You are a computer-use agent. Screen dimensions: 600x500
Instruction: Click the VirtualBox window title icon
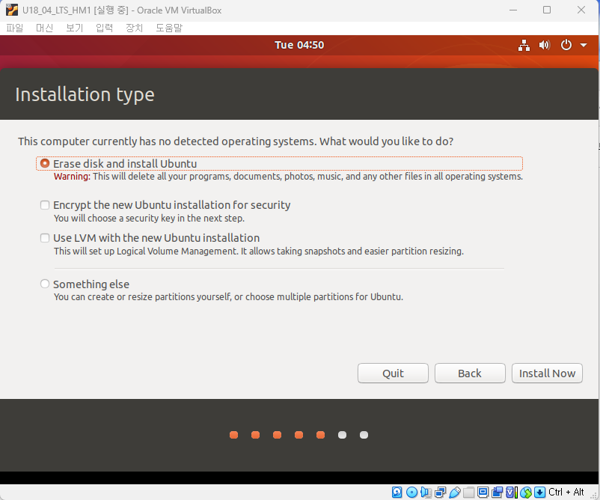coord(12,10)
